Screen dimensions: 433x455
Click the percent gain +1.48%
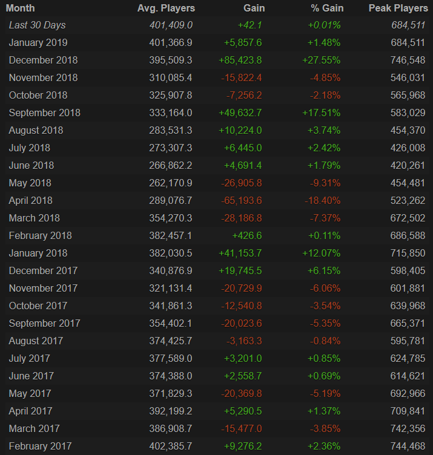coord(324,42)
